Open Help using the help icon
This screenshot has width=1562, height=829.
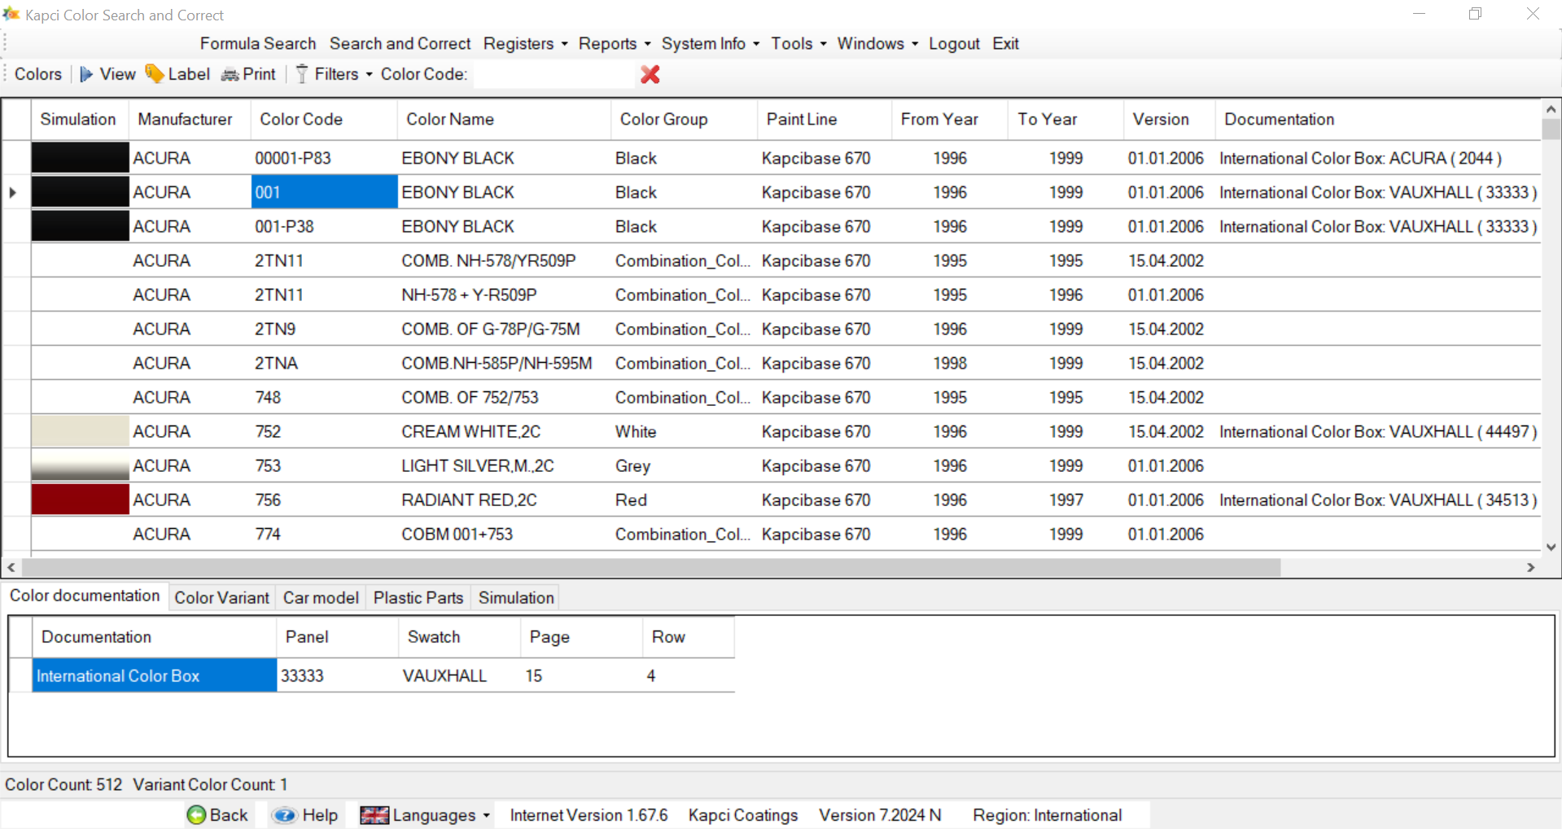[x=284, y=814]
